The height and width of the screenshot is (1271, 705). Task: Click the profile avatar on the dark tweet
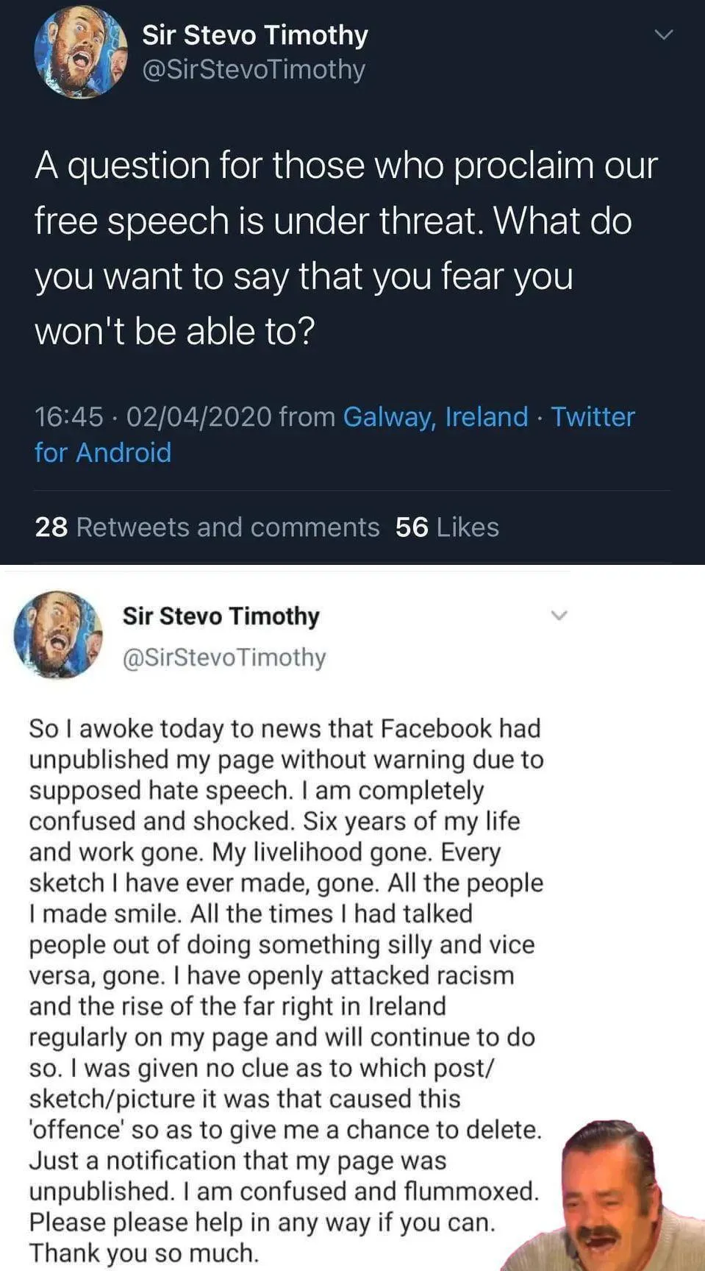pos(80,52)
